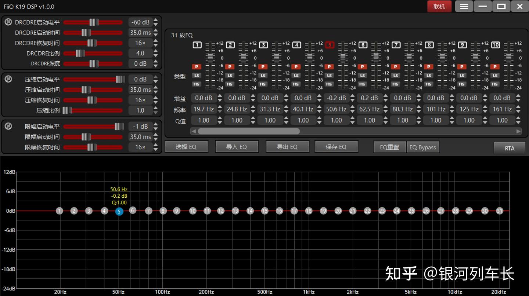The image size is (529, 296).
Task: Open the 选择 EQ preset selector
Action: 186,147
